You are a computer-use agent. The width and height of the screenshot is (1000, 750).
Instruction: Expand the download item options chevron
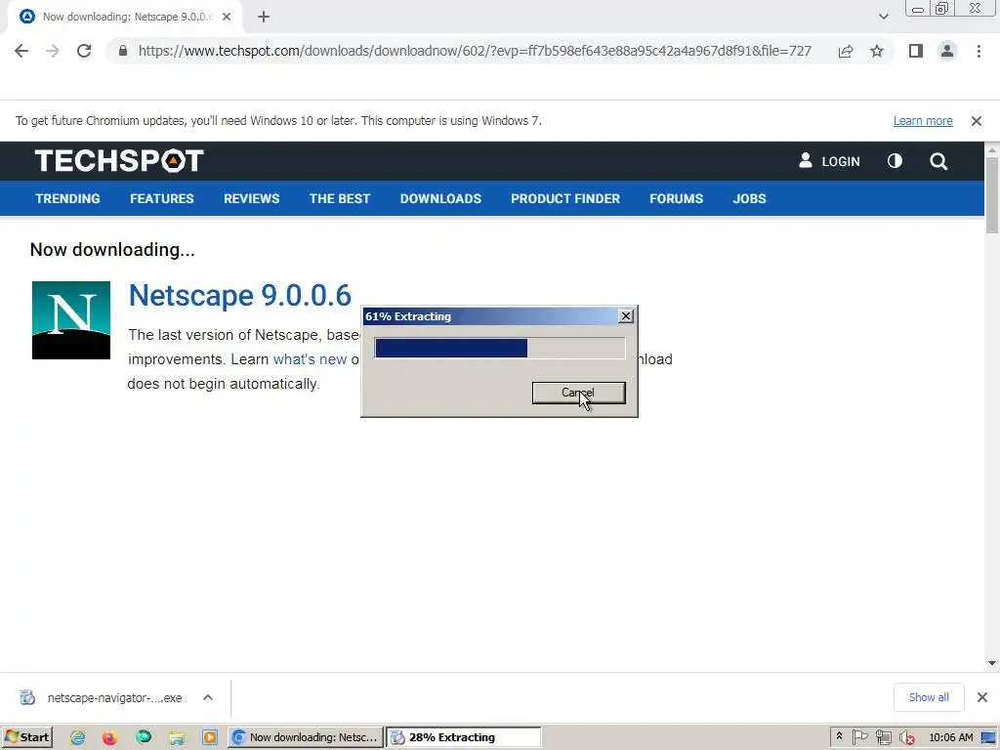(208, 697)
